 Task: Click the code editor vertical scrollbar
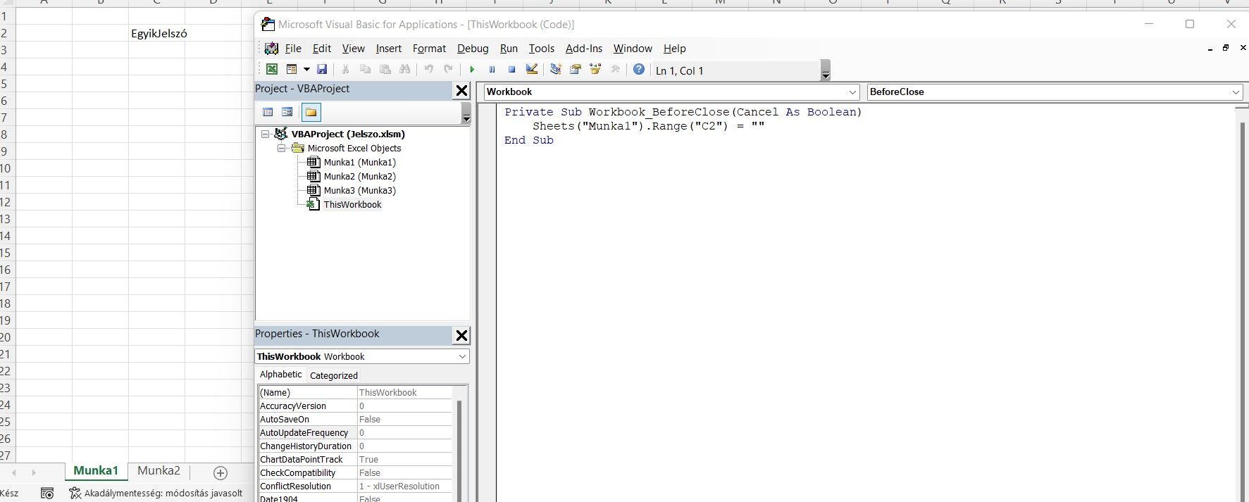point(1242,303)
